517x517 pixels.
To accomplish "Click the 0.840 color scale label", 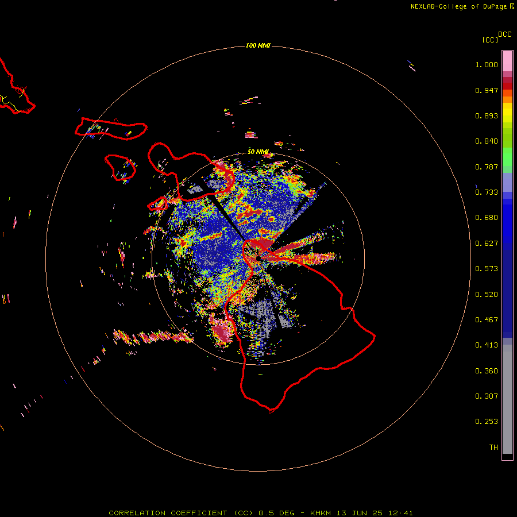I will (x=487, y=141).
